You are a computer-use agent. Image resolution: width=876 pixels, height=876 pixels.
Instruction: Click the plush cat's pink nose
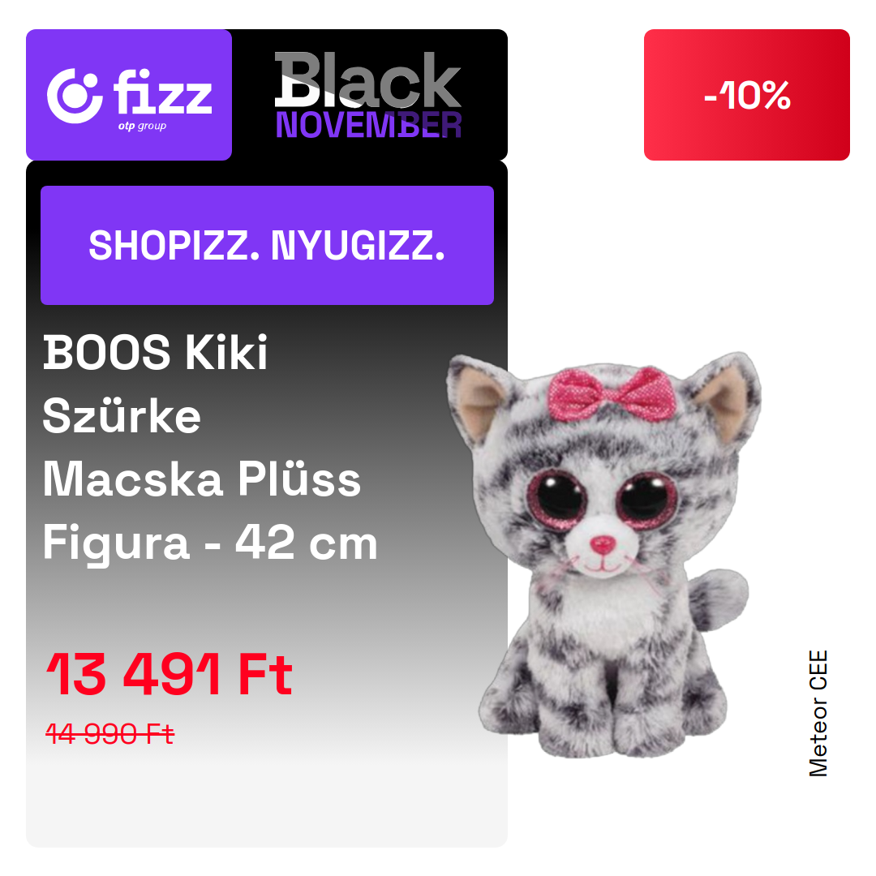[602, 543]
